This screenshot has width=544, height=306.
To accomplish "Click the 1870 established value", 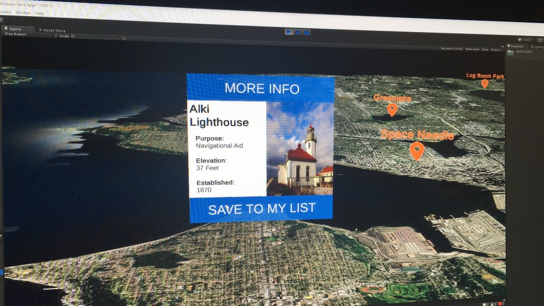I will 204,190.
